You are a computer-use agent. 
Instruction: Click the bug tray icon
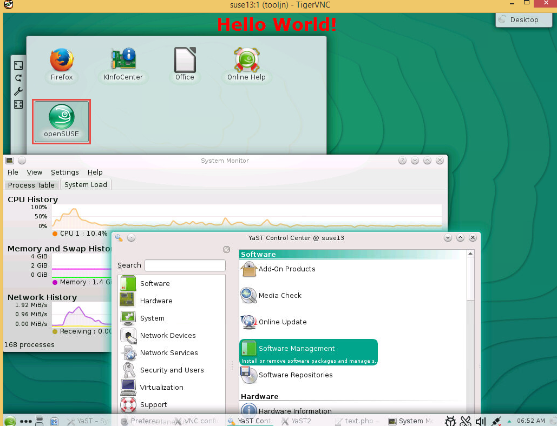click(x=450, y=421)
